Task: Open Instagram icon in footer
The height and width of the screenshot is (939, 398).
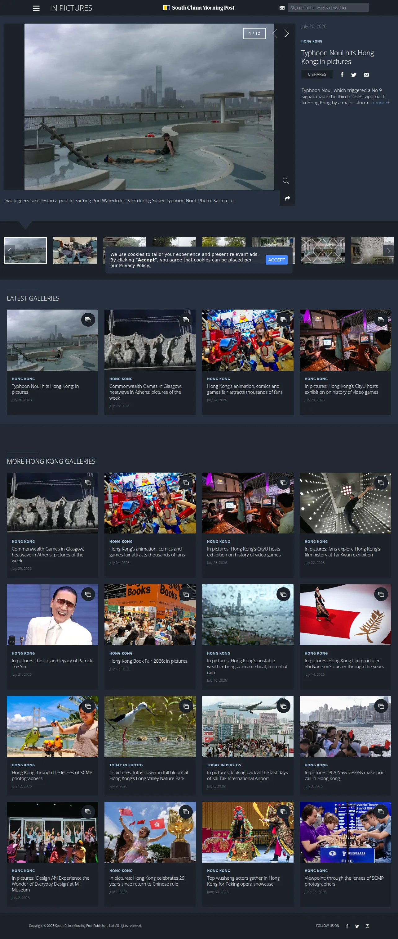Action: [367, 926]
